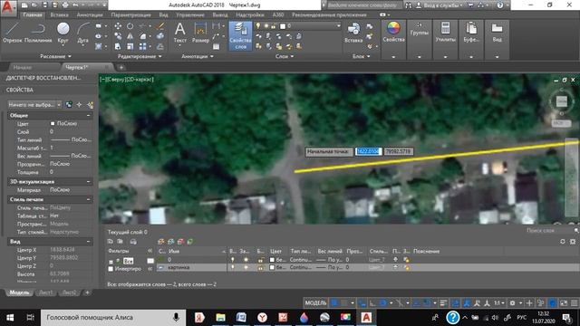Click the quick select icon in Свойства palette

click(90, 105)
